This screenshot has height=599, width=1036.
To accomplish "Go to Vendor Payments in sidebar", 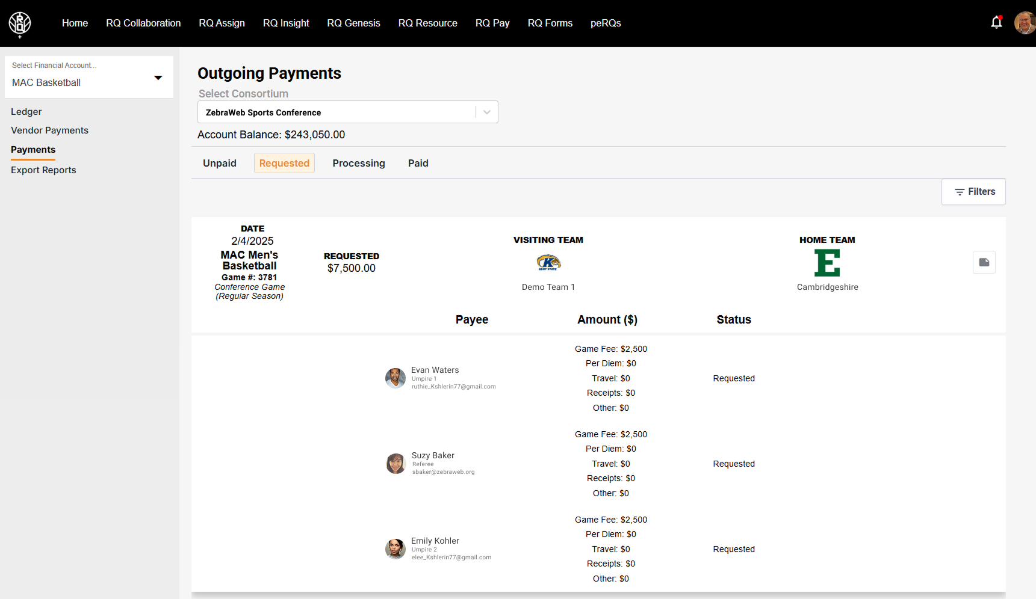I will pyautogui.click(x=49, y=131).
